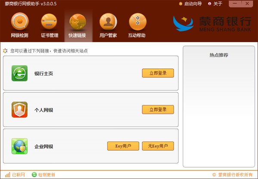Click the Meng Shang Bank logo
The width and height of the screenshot is (258, 179).
click(x=212, y=24)
